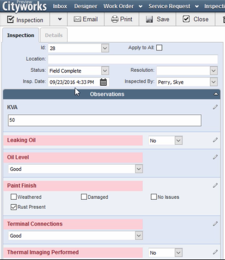The height and width of the screenshot is (260, 225).
Task: Click the pencil icon beside KVA
Action: (215, 107)
